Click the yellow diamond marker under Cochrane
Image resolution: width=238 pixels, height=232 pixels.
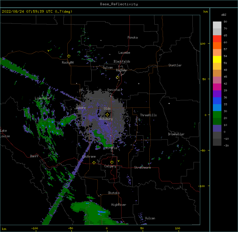[94, 163]
